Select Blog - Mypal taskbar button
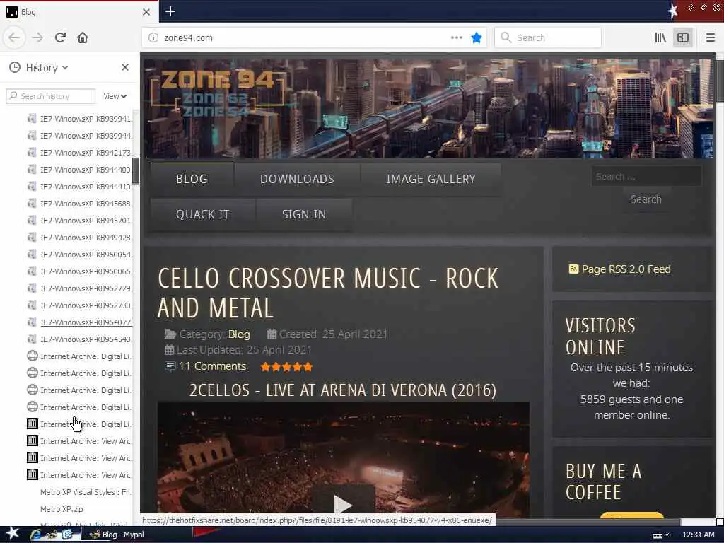The image size is (724, 543). [x=137, y=535]
